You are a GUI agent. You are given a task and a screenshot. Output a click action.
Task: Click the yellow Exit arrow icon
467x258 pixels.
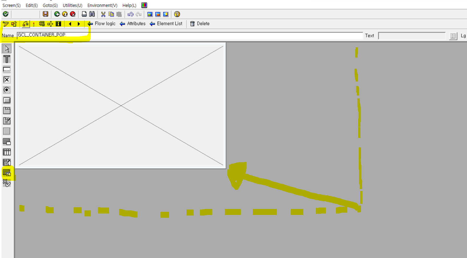(65, 14)
